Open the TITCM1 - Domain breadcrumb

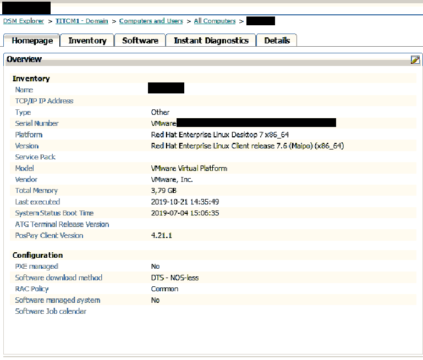click(81, 21)
